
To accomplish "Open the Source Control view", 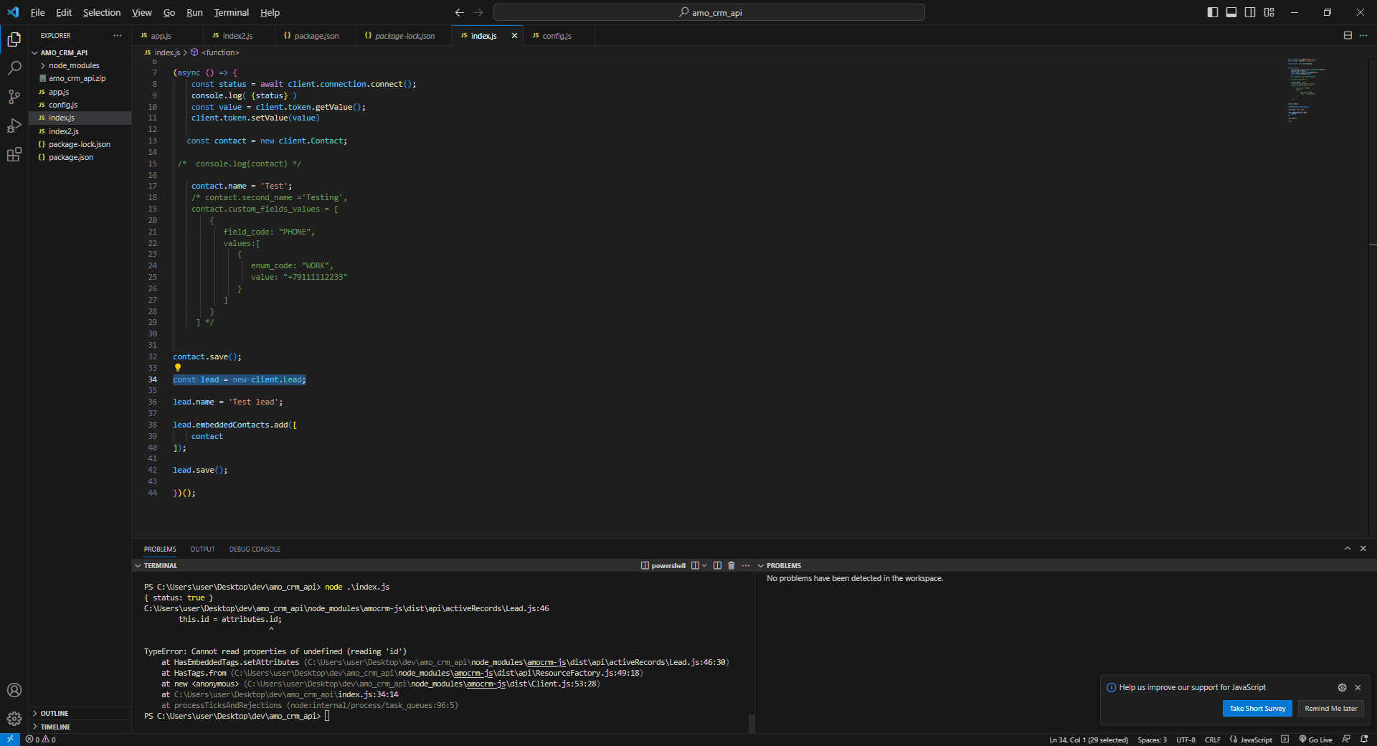I will (x=14, y=97).
